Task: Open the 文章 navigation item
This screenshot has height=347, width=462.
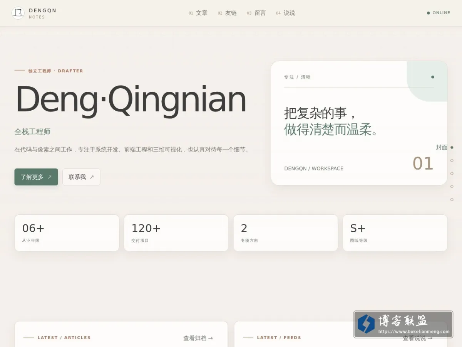Action: 198,13
